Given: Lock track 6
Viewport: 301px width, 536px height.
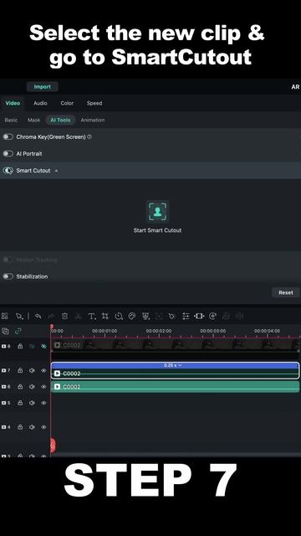Looking at the screenshot, I should coord(20,387).
